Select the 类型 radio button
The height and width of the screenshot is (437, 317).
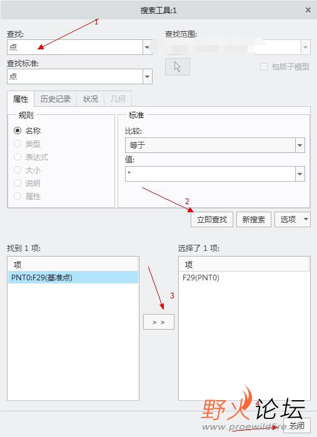(x=18, y=144)
